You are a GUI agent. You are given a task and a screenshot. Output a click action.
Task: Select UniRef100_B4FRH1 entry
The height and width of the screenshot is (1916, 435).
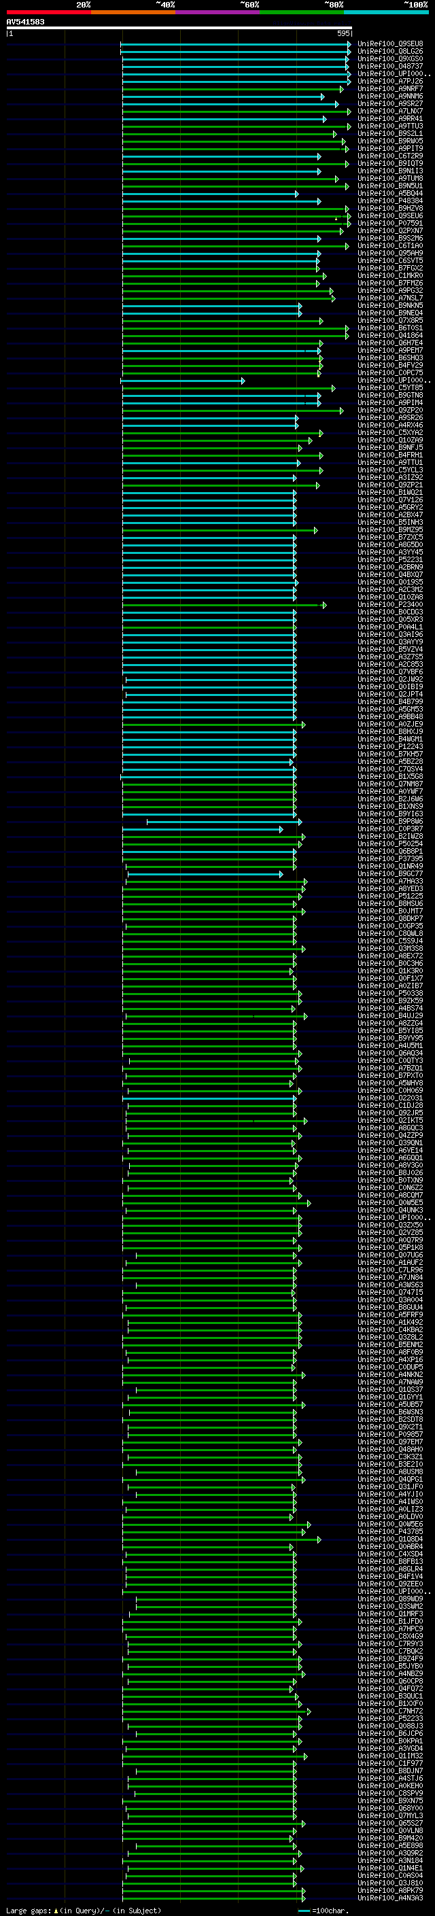coord(390,455)
